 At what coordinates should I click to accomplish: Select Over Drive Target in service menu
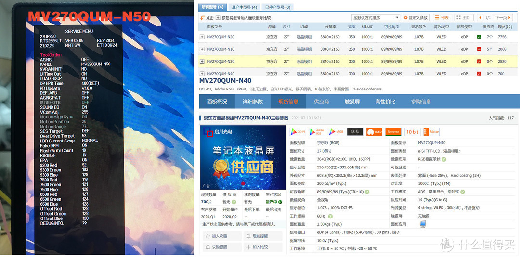57,136
